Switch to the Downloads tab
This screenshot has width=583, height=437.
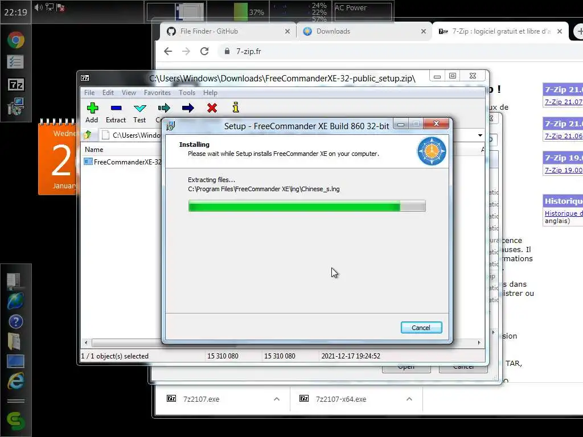364,32
